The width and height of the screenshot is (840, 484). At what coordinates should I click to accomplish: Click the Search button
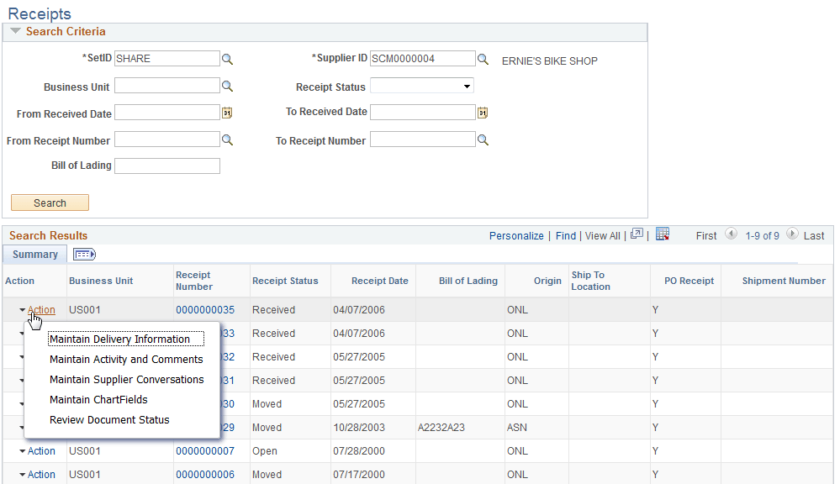pyautogui.click(x=49, y=203)
